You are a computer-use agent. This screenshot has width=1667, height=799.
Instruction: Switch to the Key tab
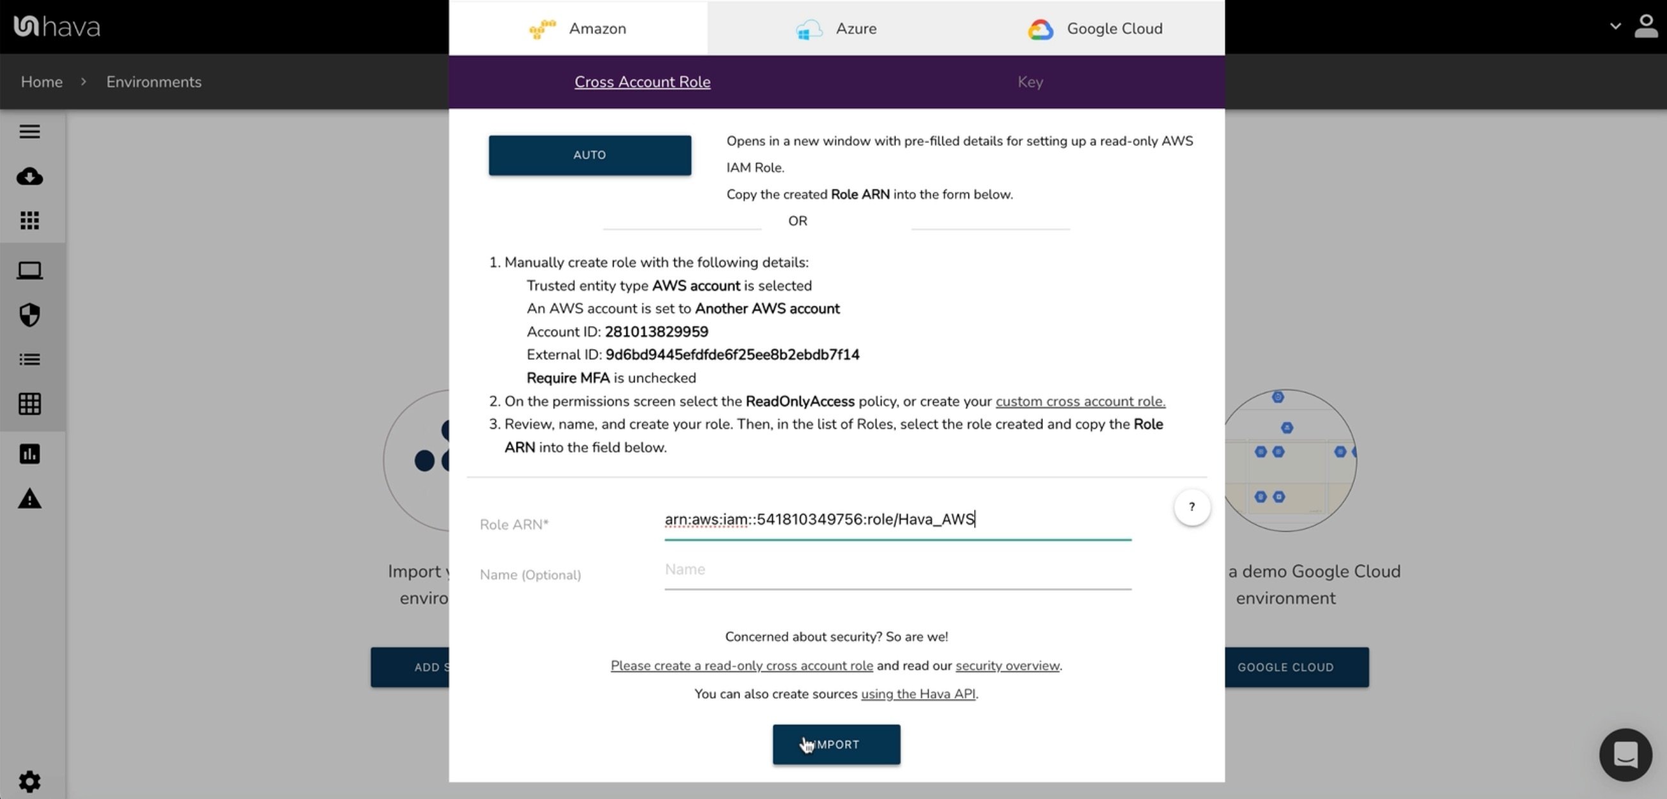pos(1029,82)
